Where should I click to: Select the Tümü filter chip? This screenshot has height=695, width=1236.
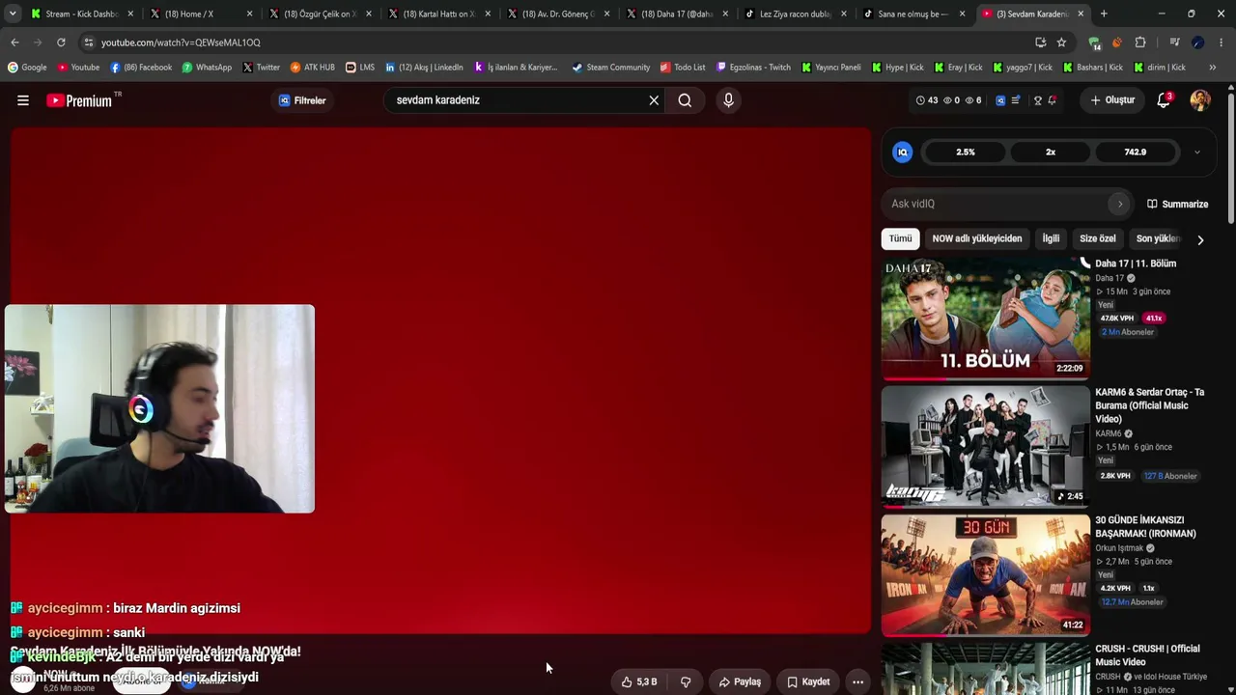tap(900, 238)
